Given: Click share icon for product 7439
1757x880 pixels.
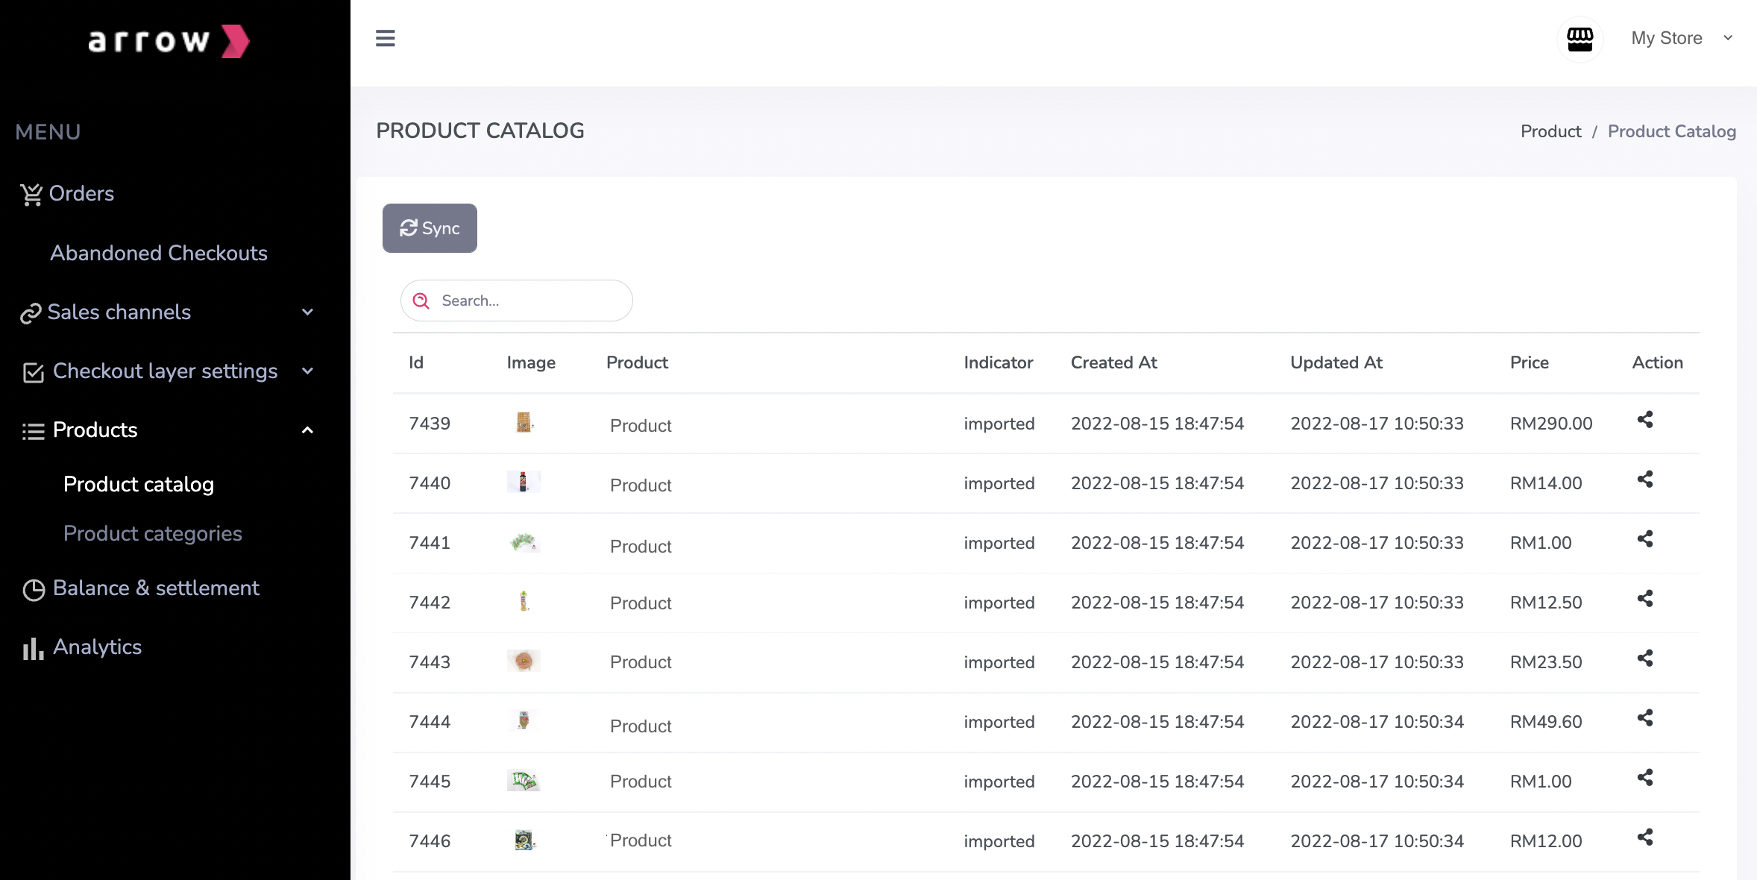Looking at the screenshot, I should [1644, 420].
